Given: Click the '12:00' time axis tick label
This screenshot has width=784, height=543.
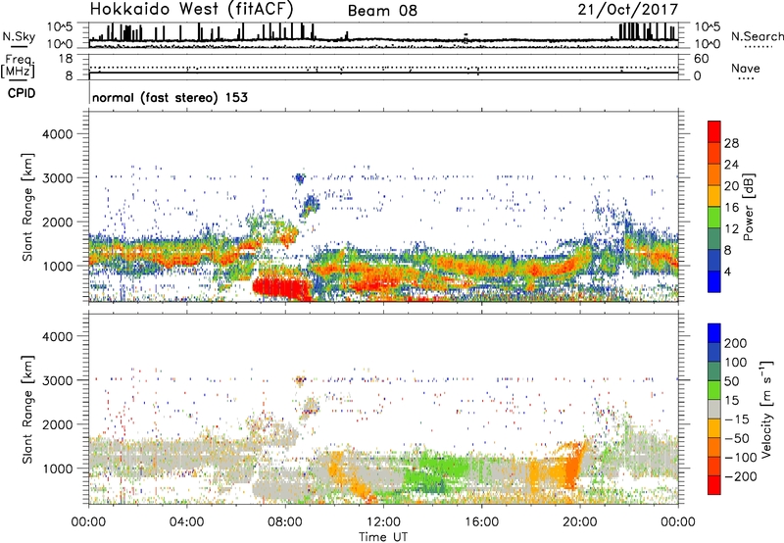Looking at the screenshot, I should 383,522.
